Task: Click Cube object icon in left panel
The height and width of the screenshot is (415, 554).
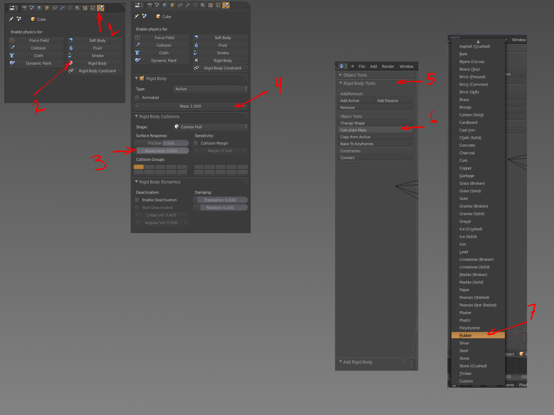Action: point(33,19)
